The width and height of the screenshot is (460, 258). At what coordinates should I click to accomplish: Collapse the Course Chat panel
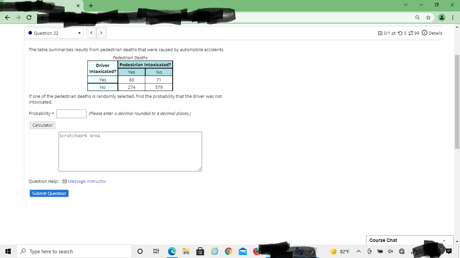(444, 240)
